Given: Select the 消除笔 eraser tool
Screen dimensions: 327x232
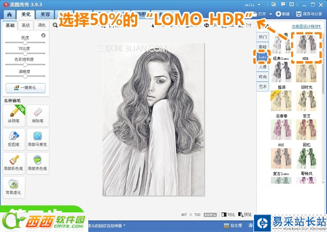Looking at the screenshot, I should [38, 115].
